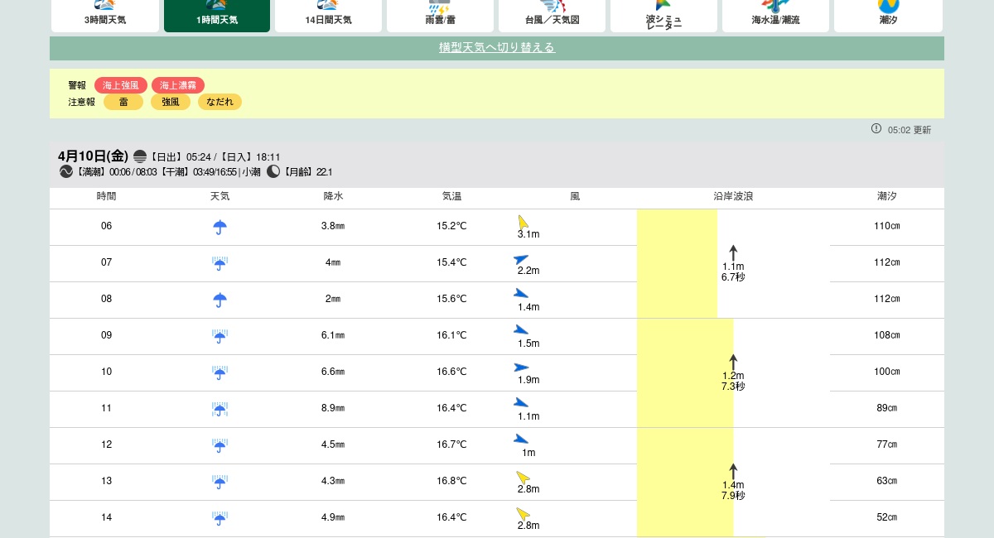Image resolution: width=994 pixels, height=538 pixels.
Task: Click the 89cm tide value
Action: pos(887,408)
